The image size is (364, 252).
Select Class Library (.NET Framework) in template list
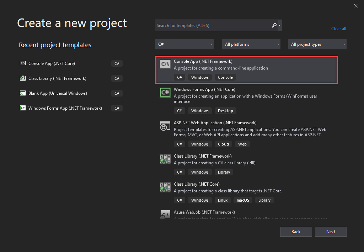click(x=203, y=156)
